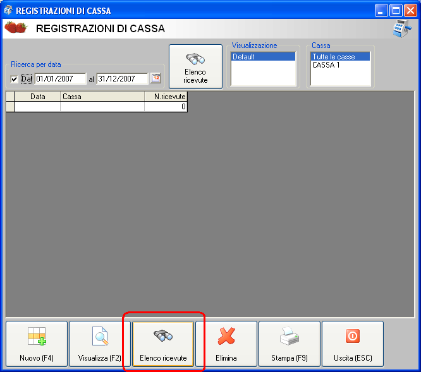Open the calendar date picker icon
The image size is (421, 372).
click(156, 78)
